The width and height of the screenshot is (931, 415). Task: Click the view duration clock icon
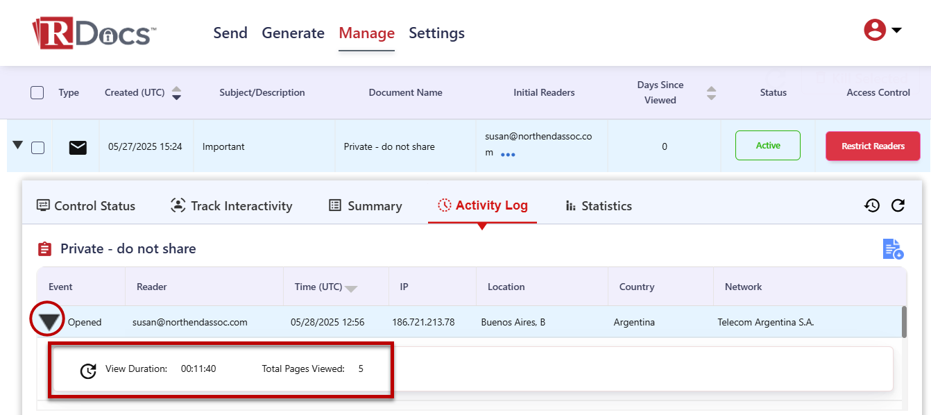(x=88, y=371)
